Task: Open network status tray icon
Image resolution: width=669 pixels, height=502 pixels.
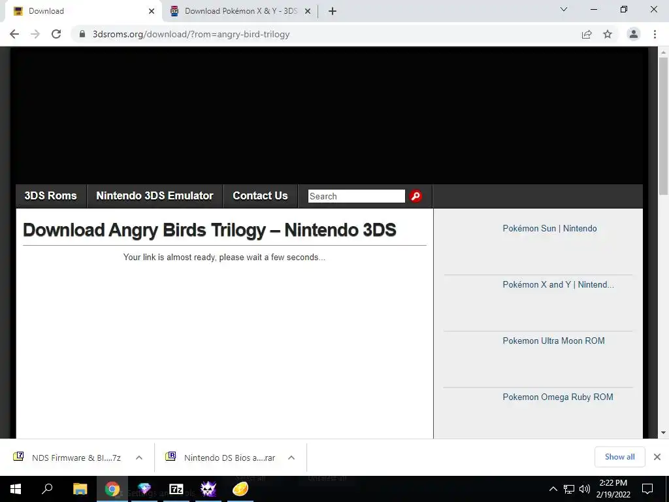Action: click(569, 489)
